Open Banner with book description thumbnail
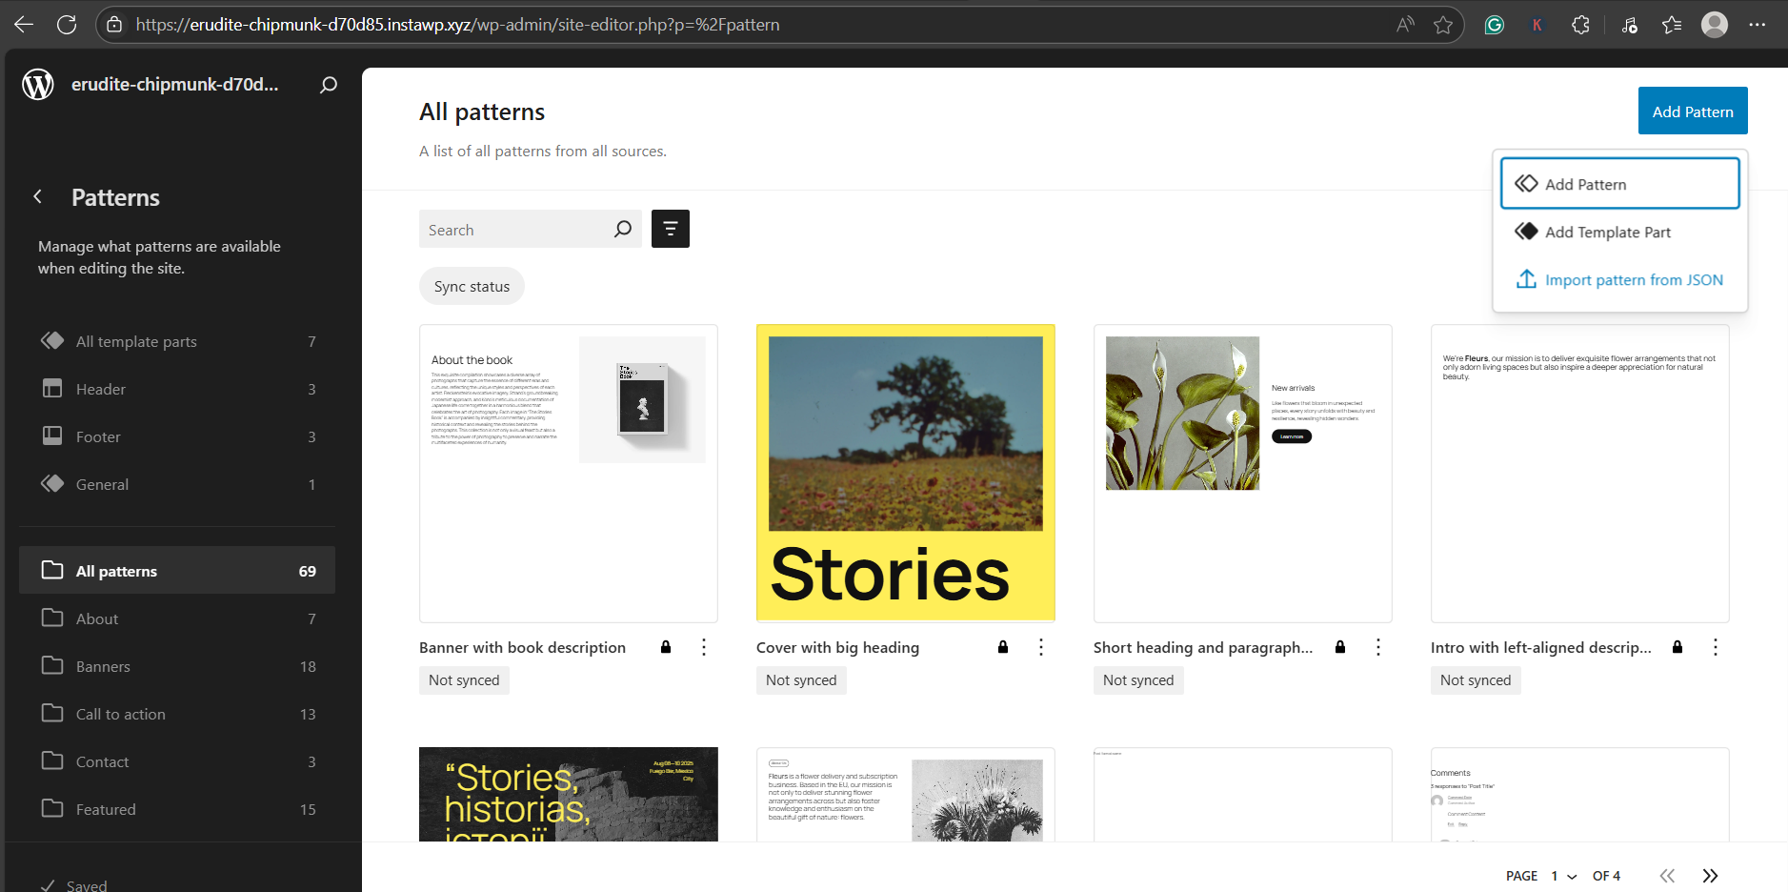This screenshot has height=892, width=1788. (x=569, y=474)
